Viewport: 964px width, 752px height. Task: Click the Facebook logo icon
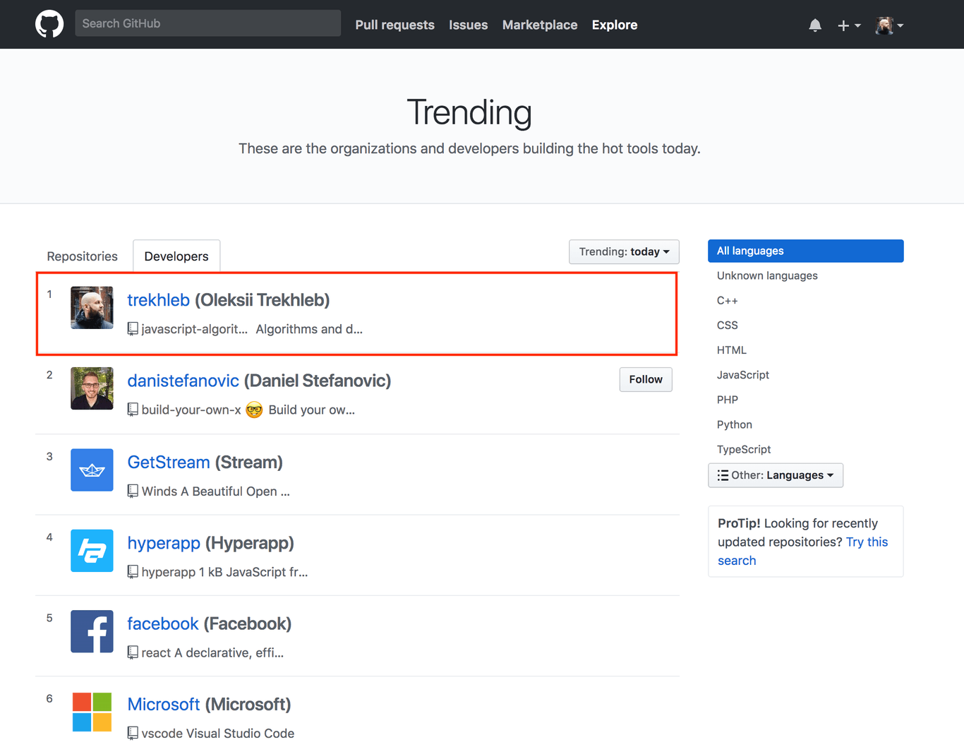[x=92, y=631]
